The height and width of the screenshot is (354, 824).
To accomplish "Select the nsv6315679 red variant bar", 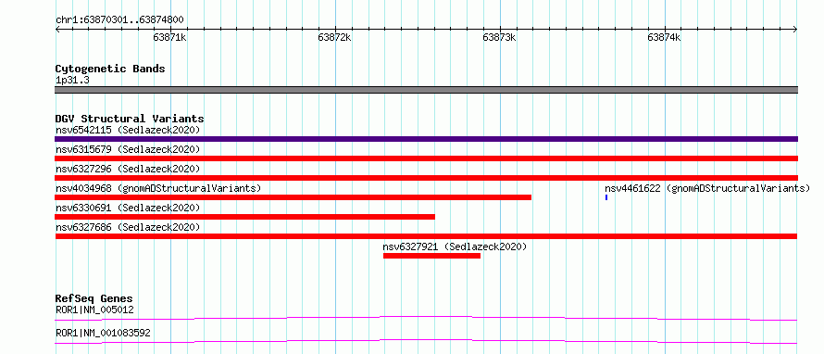I will [x=426, y=158].
